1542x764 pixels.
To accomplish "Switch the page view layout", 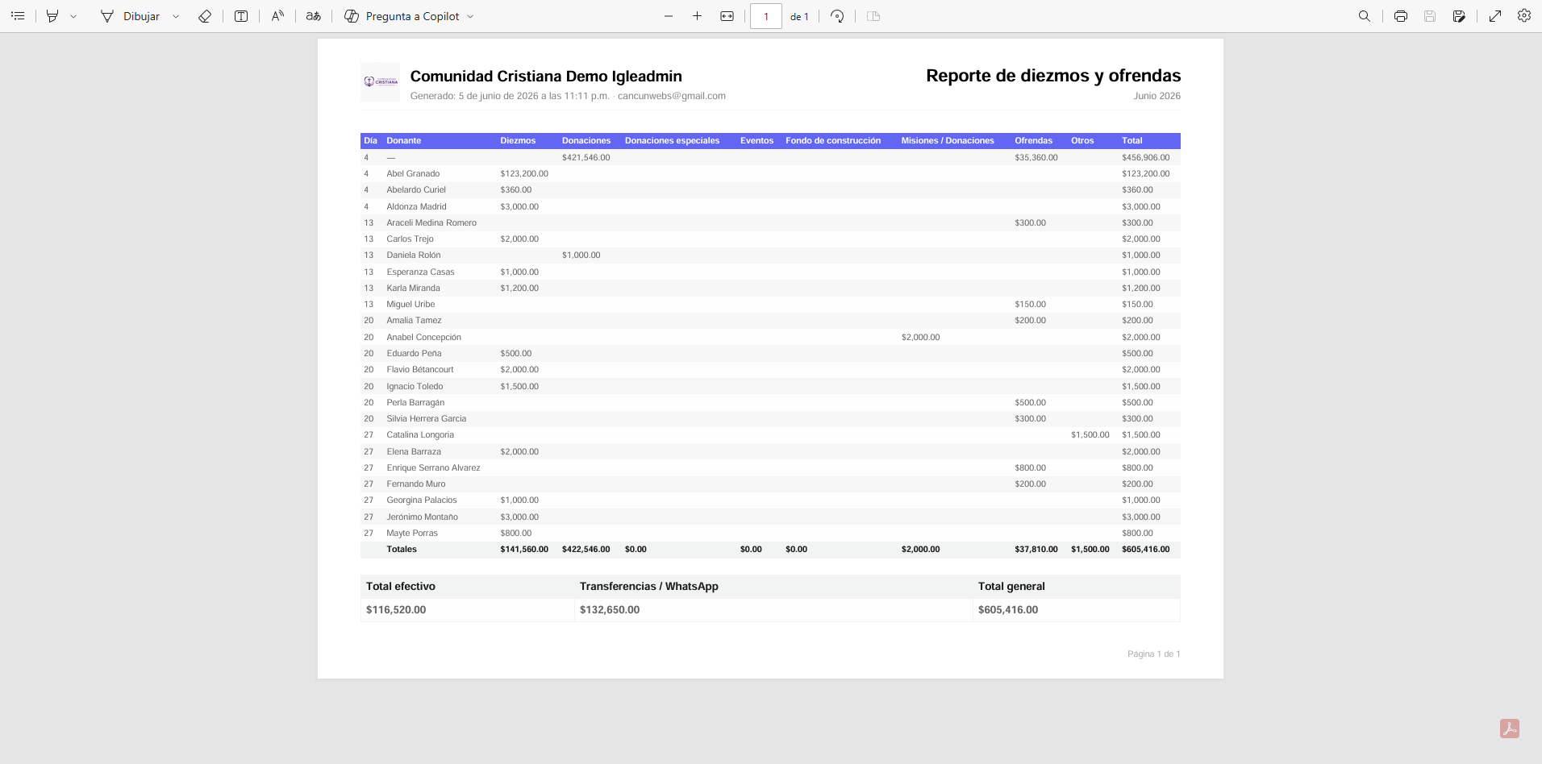I will point(873,16).
